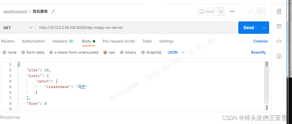Screen dimensions: 292x124
Task: Open the Headers (8) tab
Action: pos(63,41)
